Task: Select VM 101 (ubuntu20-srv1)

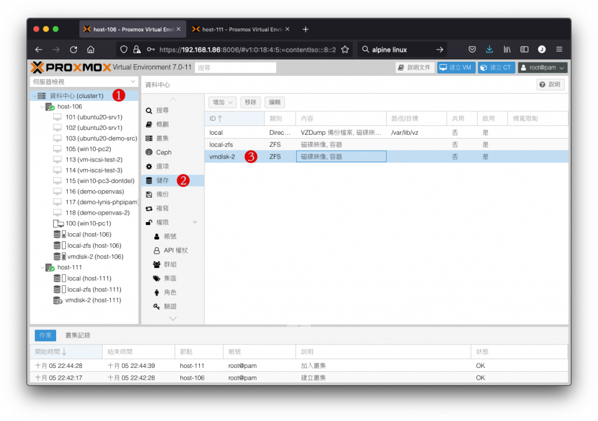Action: 94,117
